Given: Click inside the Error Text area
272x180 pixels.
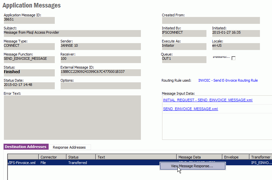Looking at the screenshot, I should [72, 118].
